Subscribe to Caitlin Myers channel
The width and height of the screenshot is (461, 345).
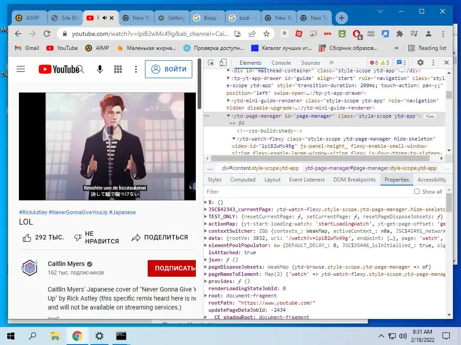coord(172,268)
